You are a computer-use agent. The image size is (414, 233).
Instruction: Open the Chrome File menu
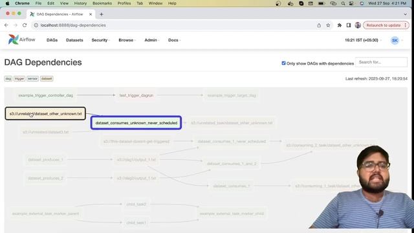coord(38,3)
